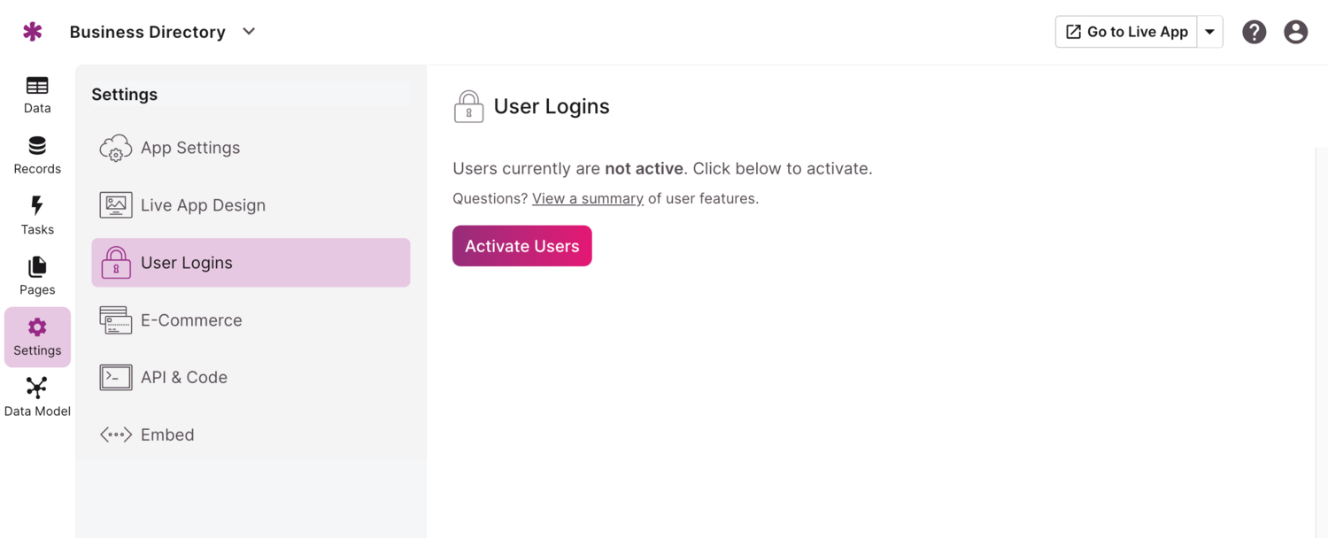Open the user account profile icon

coord(1295,32)
